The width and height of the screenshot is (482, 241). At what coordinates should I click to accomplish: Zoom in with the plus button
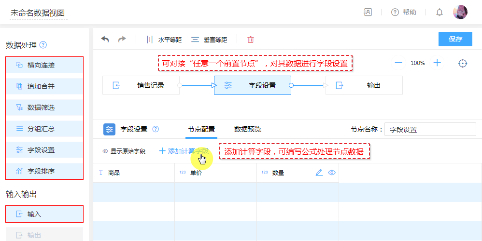(x=437, y=63)
